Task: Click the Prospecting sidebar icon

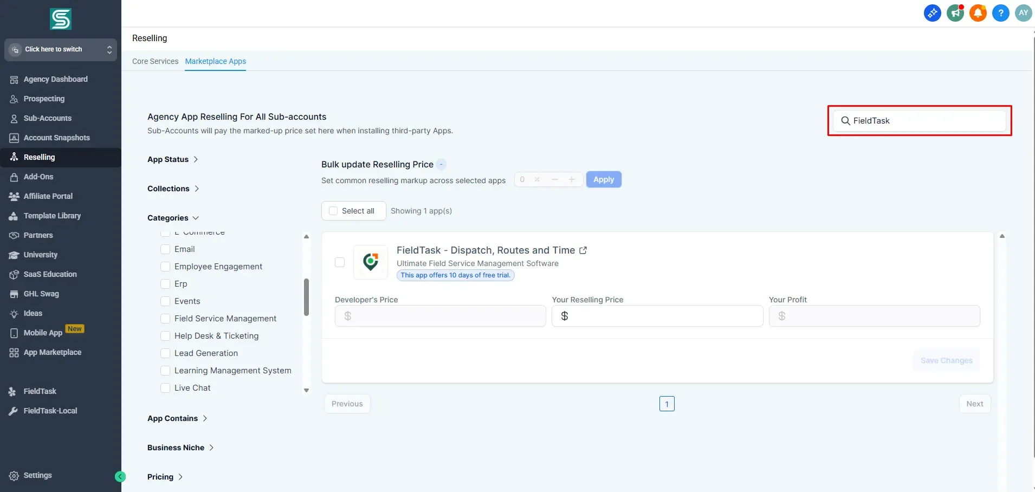Action: (14, 99)
